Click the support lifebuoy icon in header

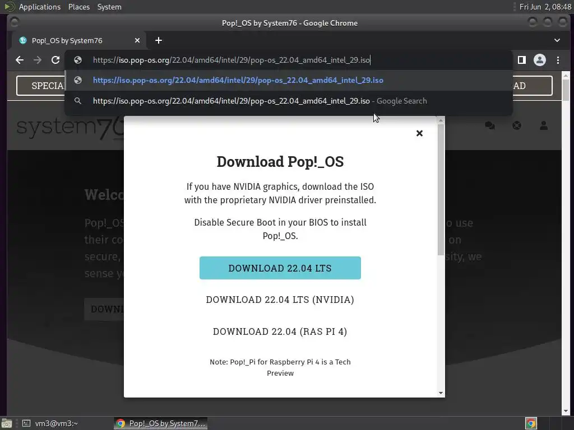(517, 126)
